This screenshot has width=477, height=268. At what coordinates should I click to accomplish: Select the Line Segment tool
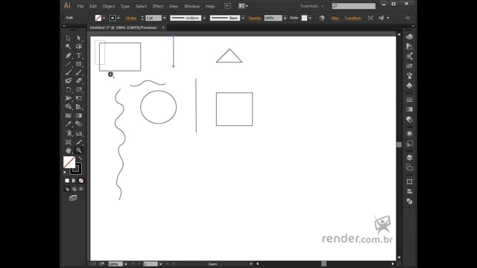[x=68, y=64]
